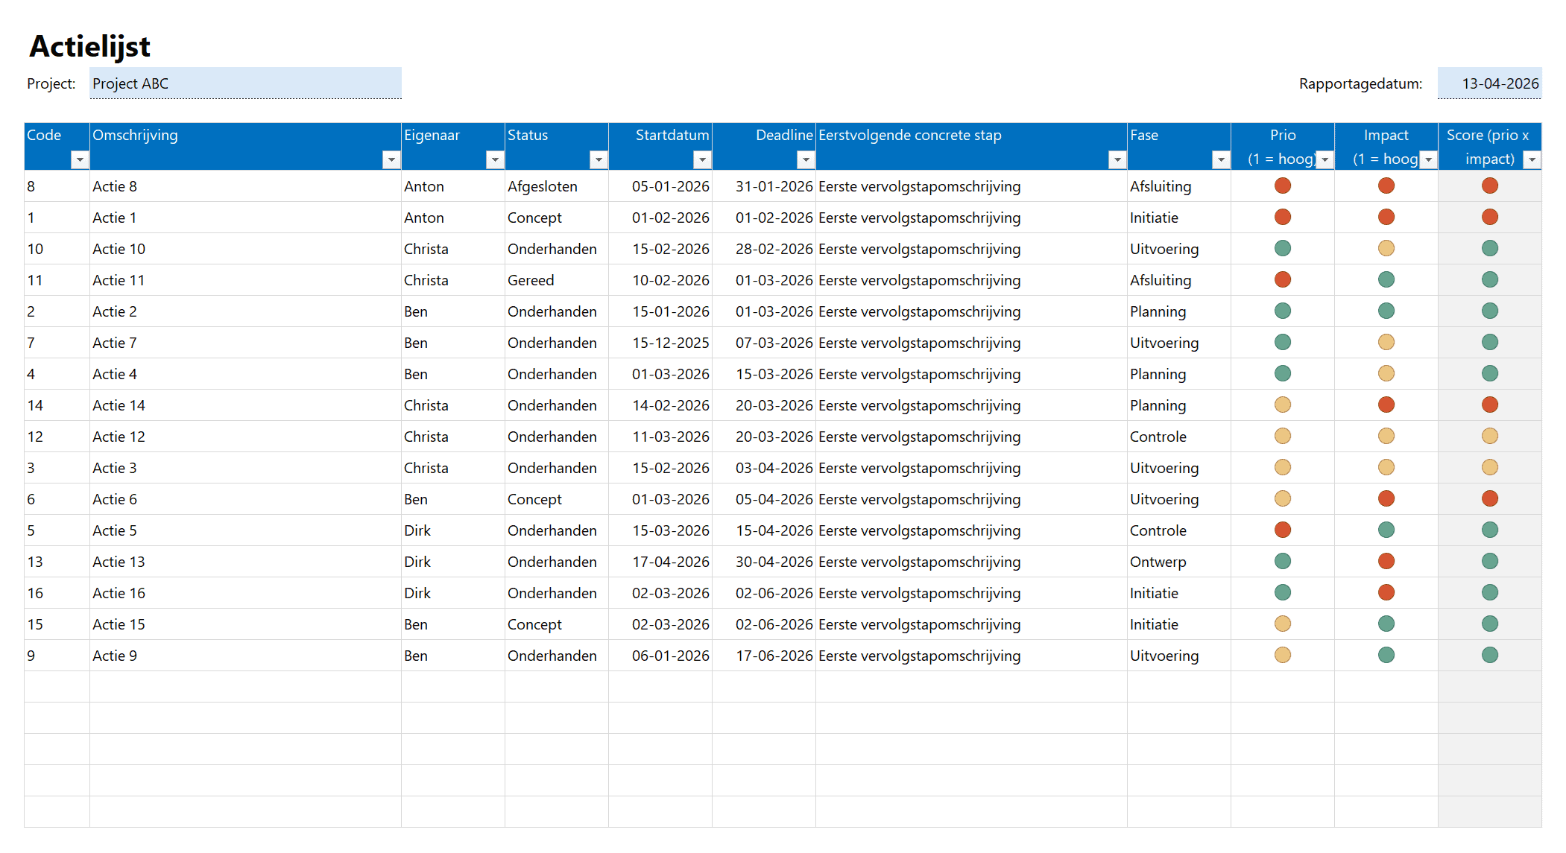This screenshot has height=853, width=1566.
Task: Click the red Prio icon for Actie 5
Action: point(1282,530)
